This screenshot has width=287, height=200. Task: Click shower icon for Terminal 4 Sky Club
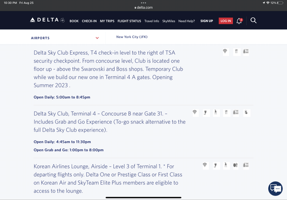click(216, 113)
